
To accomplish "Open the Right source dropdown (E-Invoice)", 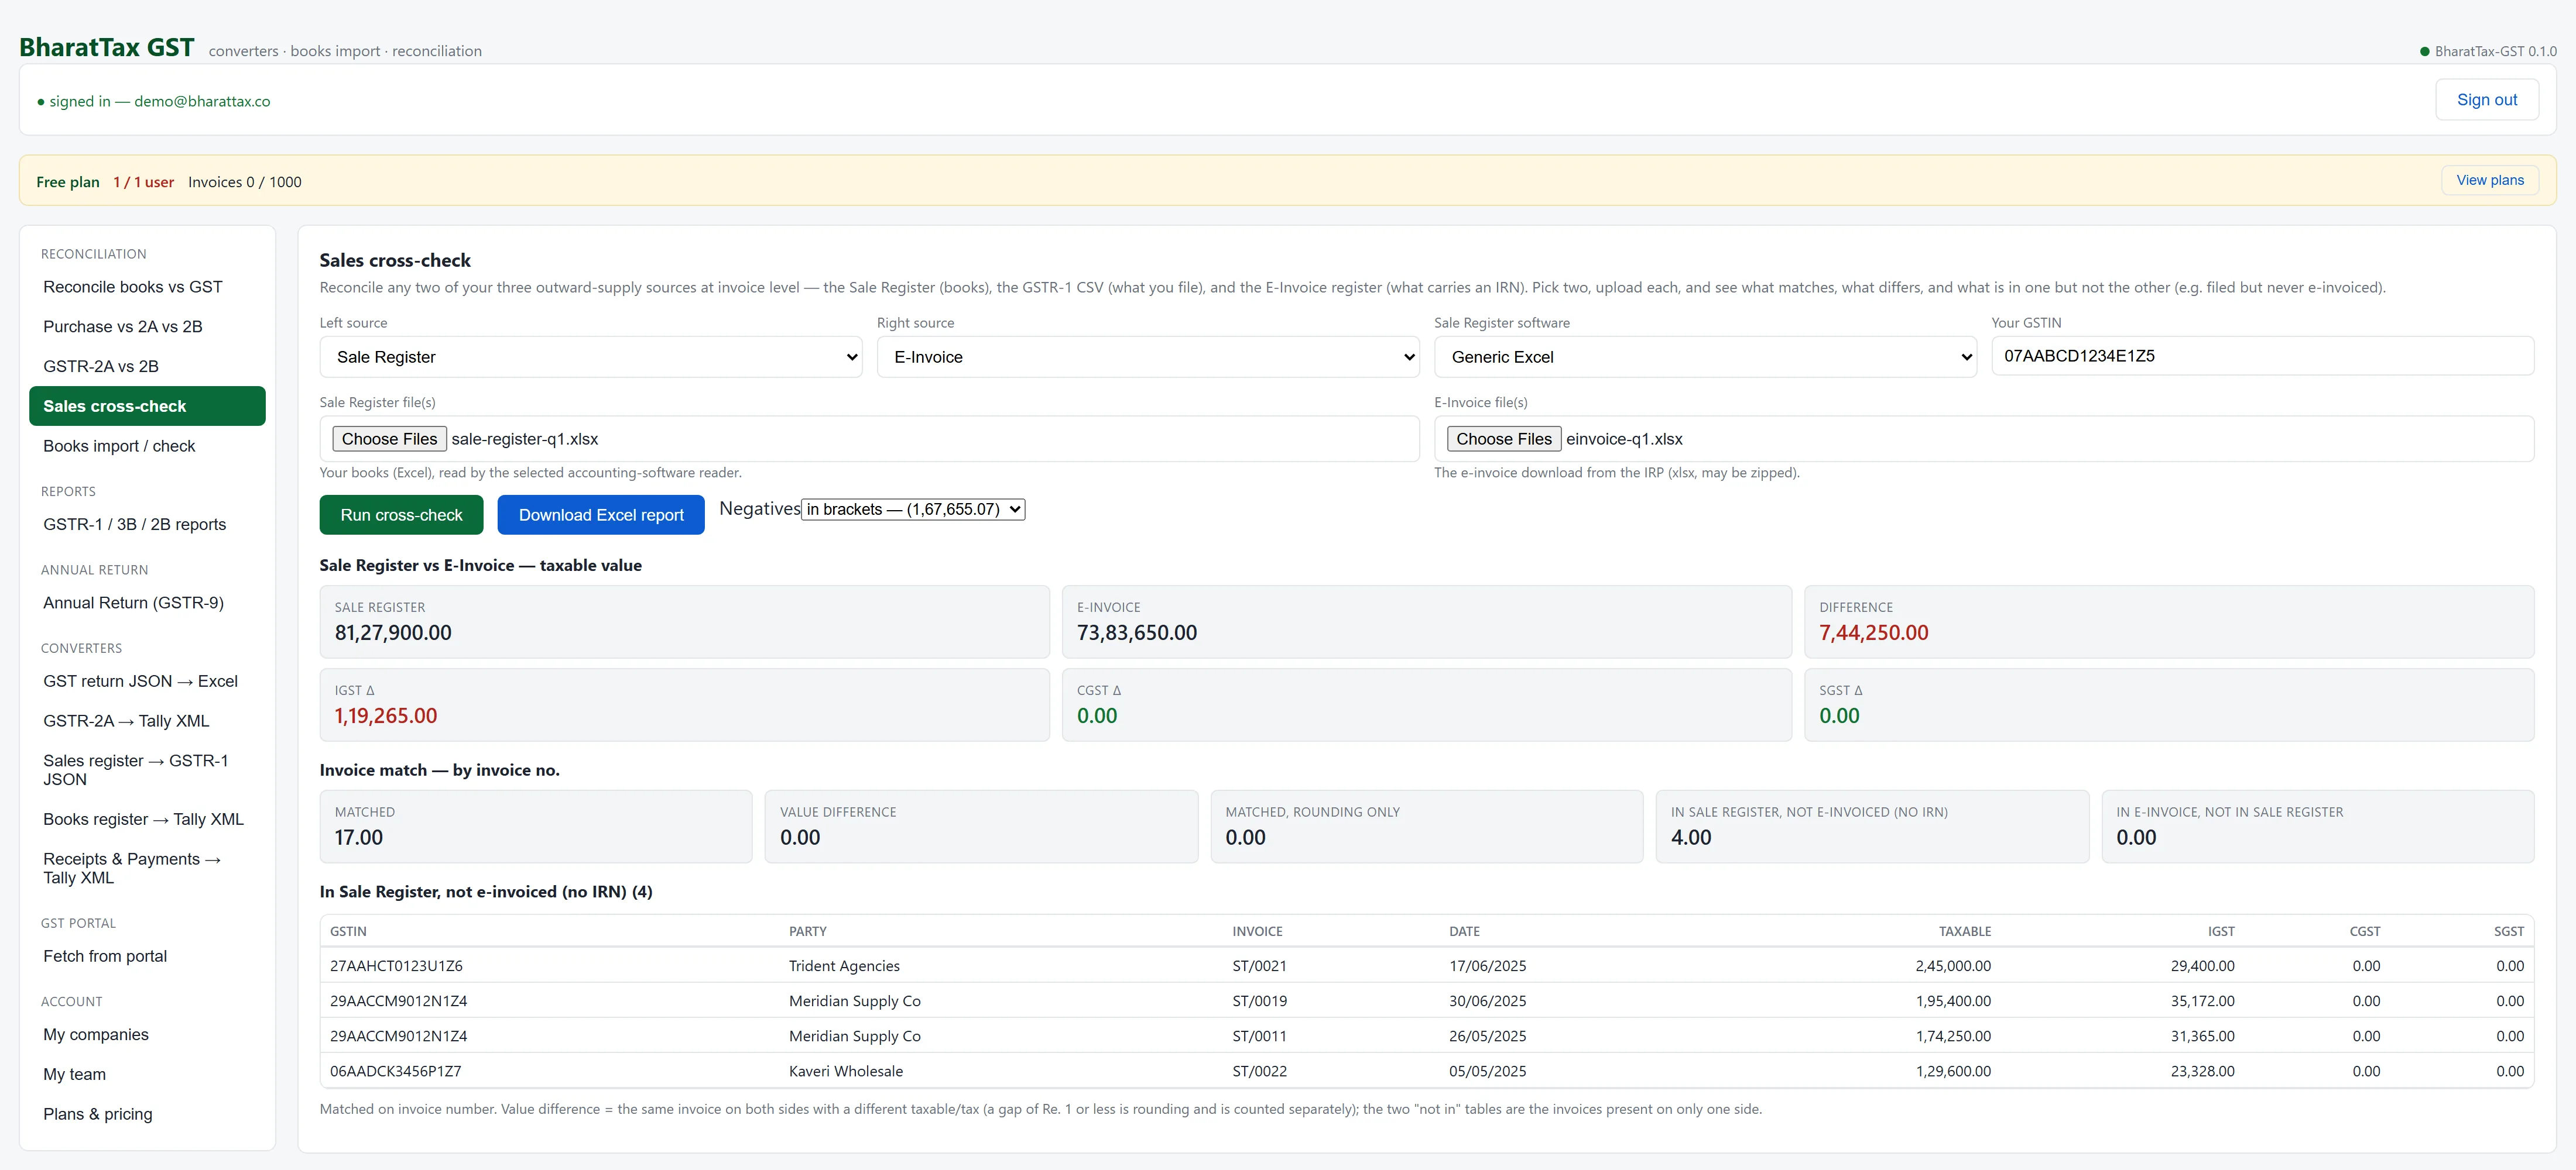I will pyautogui.click(x=1148, y=357).
